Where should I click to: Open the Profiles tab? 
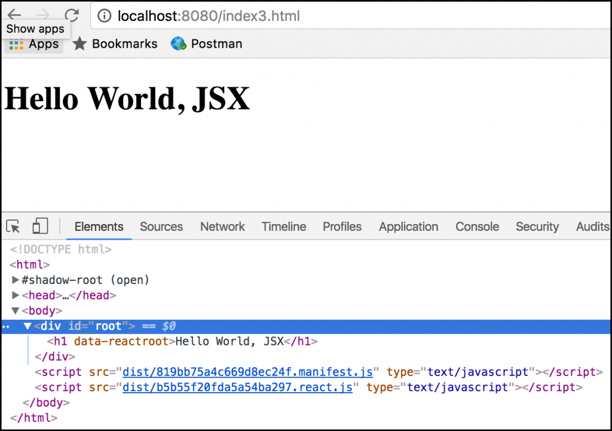pyautogui.click(x=342, y=227)
